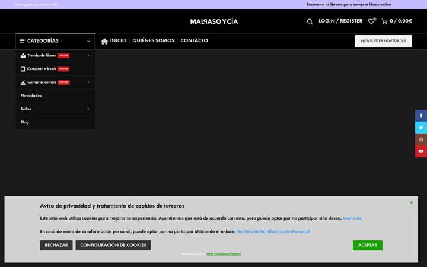Screen dimensions: 427x267
Task: Click No Vender Mi Información Personal
Action: click(273, 231)
